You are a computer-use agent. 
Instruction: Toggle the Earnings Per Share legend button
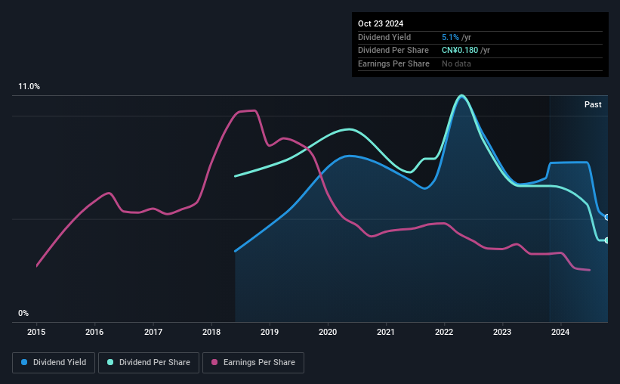[253, 363]
